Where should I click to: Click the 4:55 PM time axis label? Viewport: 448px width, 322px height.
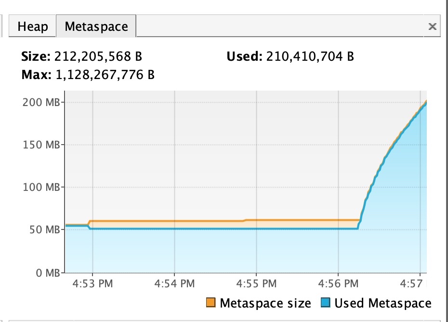[256, 283]
